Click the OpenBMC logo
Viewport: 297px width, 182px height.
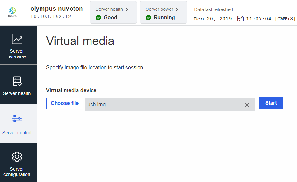(12, 12)
